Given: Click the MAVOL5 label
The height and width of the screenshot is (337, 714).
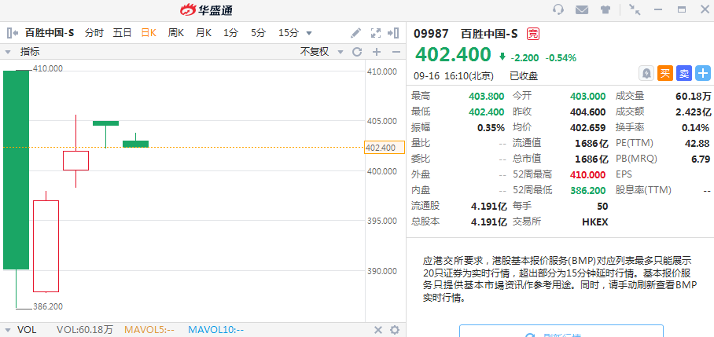Looking at the screenshot, I should [149, 330].
